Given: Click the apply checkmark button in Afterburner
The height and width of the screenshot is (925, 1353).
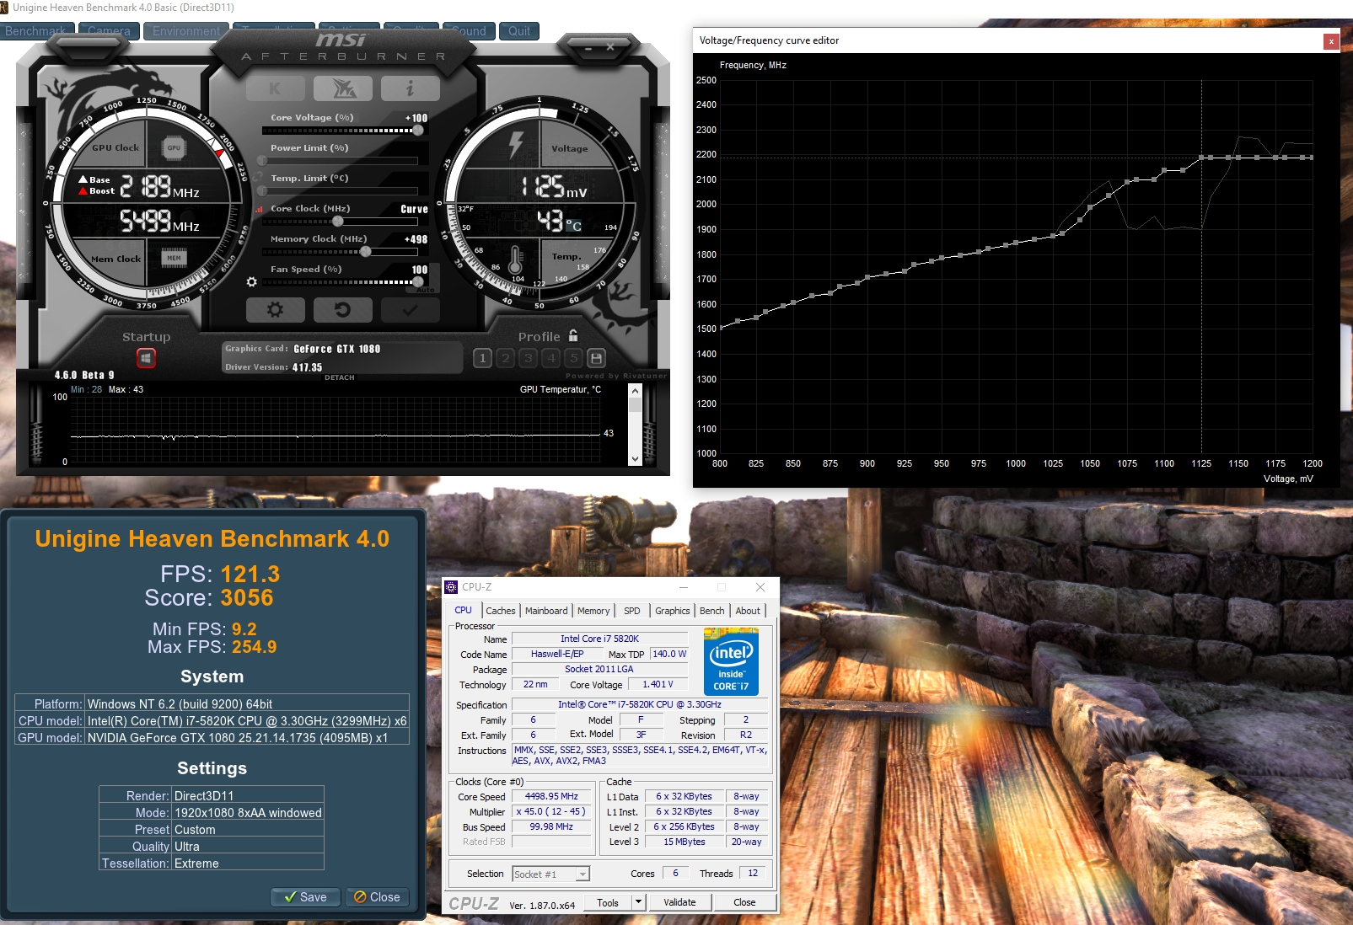Looking at the screenshot, I should coord(410,310).
